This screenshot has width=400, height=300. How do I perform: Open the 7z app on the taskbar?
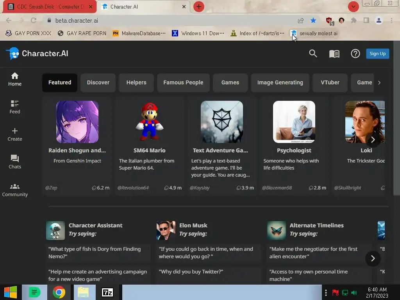pyautogui.click(x=107, y=292)
